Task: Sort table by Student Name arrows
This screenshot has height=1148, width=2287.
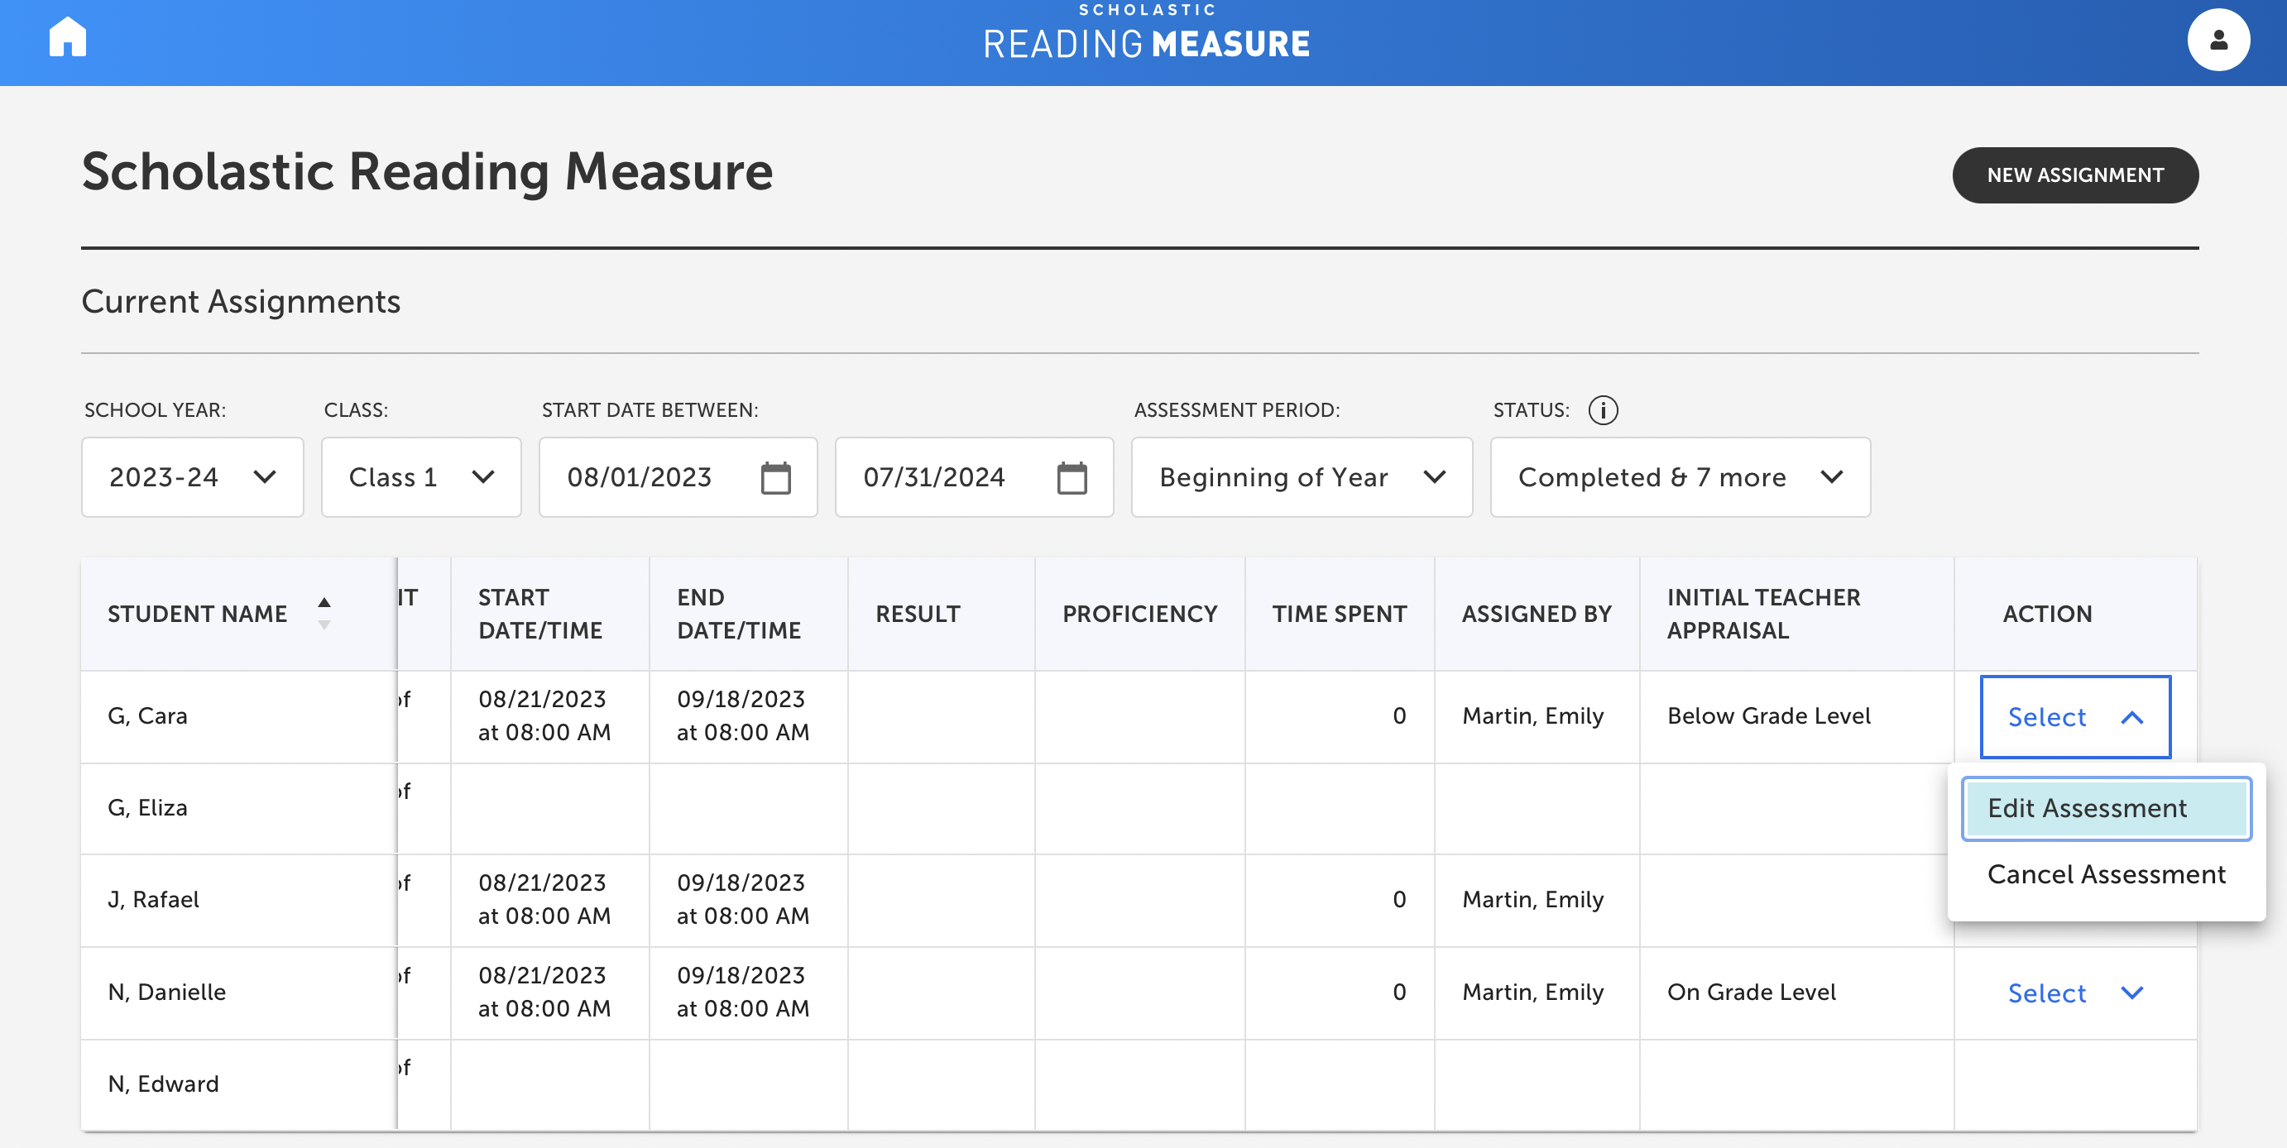Action: [x=324, y=613]
